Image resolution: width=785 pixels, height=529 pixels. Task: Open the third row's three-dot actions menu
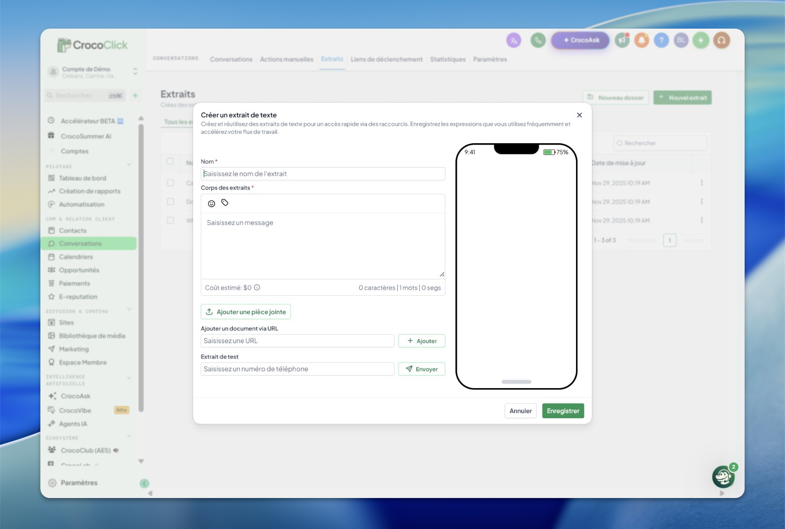click(702, 220)
